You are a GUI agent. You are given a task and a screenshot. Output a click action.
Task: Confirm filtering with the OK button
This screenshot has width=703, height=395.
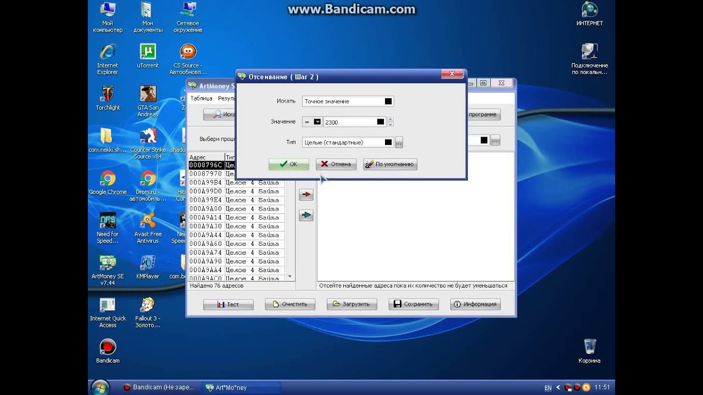point(288,164)
